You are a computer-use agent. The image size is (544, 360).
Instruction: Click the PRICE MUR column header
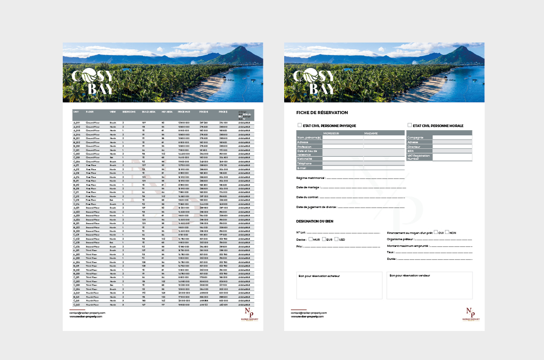click(184, 112)
